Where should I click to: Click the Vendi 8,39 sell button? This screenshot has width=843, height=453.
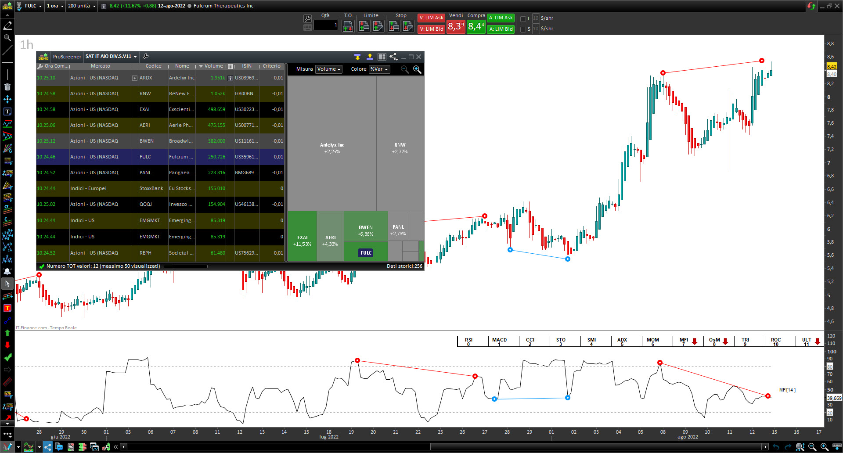pos(456,26)
